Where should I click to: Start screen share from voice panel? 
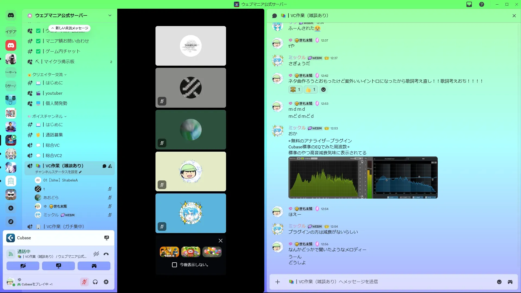coord(58,266)
